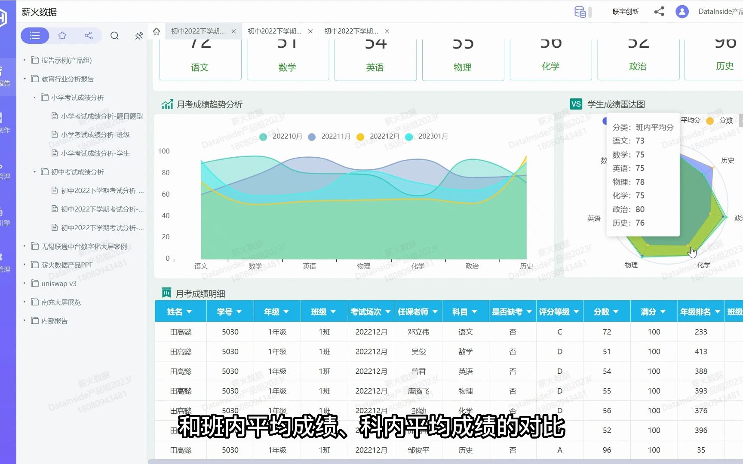Select the 语文 score card
The image size is (743, 464).
tap(200, 60)
